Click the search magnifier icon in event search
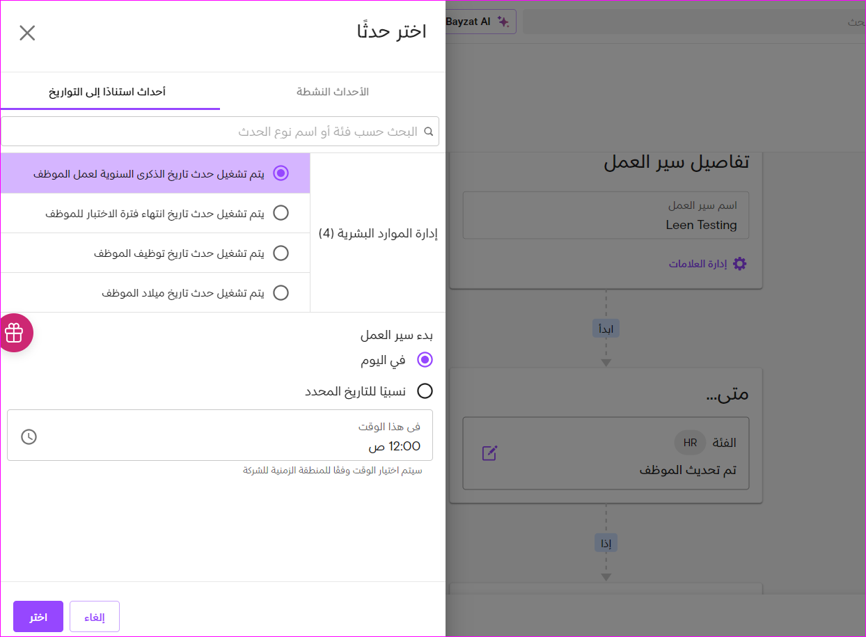The height and width of the screenshot is (637, 866). point(429,132)
